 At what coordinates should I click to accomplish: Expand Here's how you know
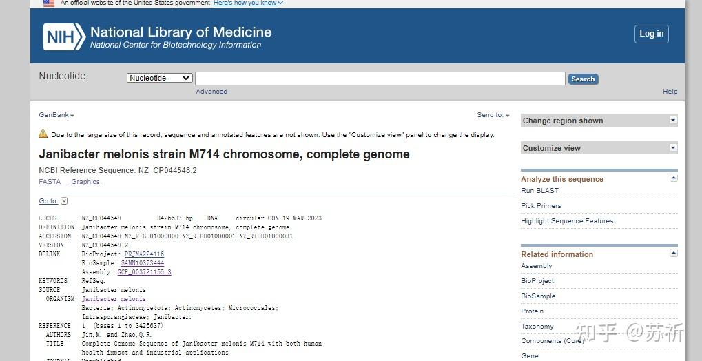tap(248, 3)
